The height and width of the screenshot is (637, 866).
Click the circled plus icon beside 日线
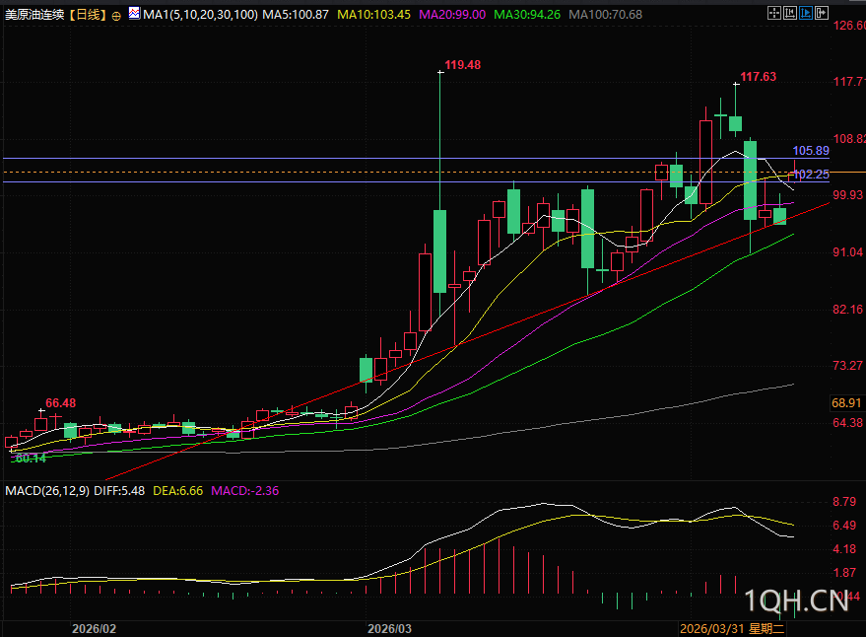pyautogui.click(x=116, y=16)
